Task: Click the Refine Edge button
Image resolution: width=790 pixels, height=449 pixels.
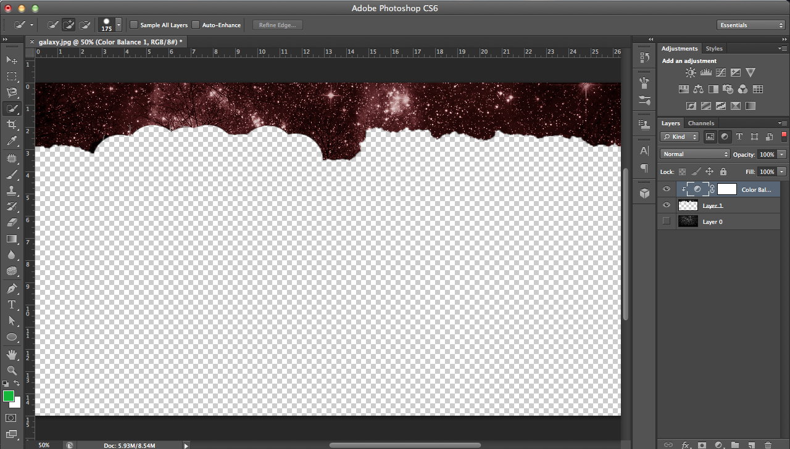Action: click(277, 25)
